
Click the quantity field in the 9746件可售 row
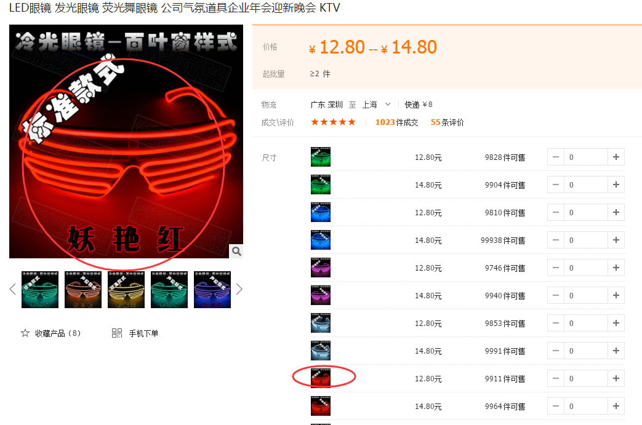(585, 268)
